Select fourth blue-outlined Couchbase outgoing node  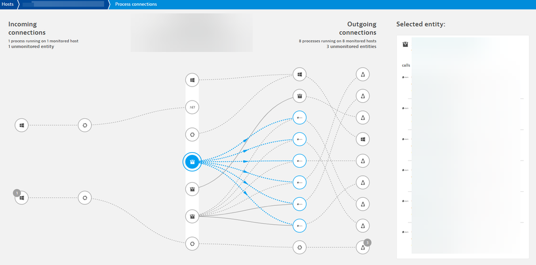(x=300, y=182)
